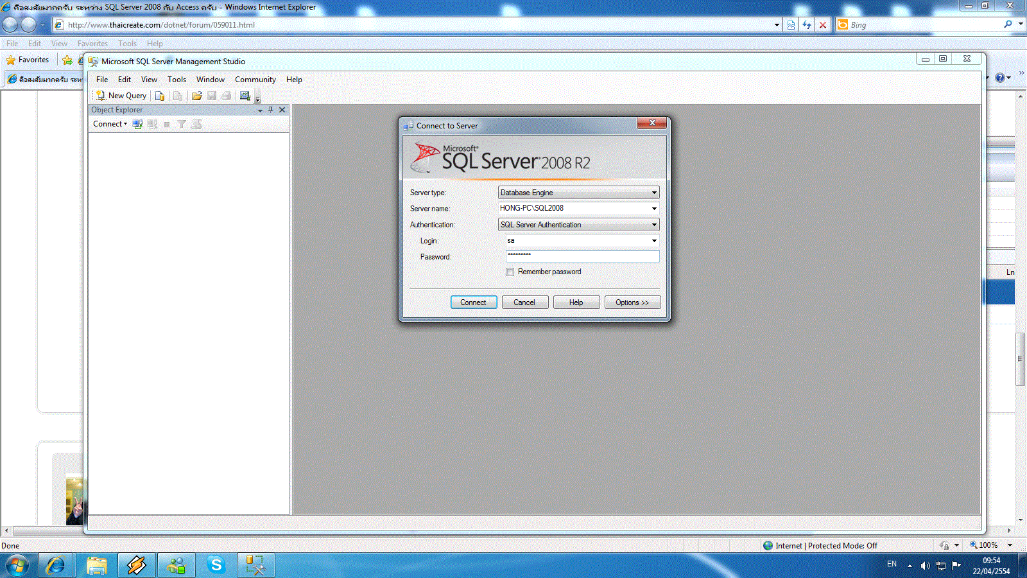Click the IE Refresh page icon
The height and width of the screenshot is (578, 1027).
[x=807, y=25]
